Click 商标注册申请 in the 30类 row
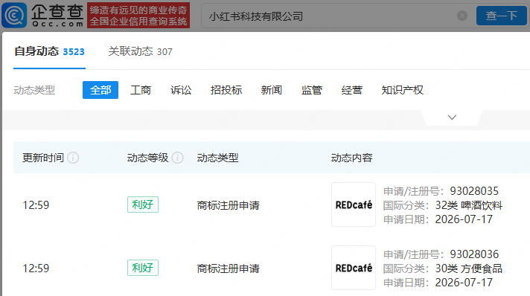Image resolution: width=530 pixels, height=296 pixels. [229, 268]
